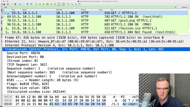Collapse the Transmission Control Protocol node

coord(3,49)
